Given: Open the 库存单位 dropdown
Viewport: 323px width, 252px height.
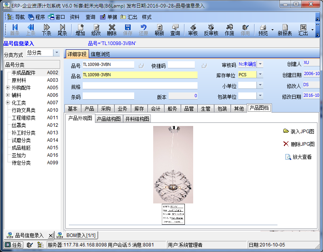Looking at the screenshot, I should pyautogui.click(x=260, y=74).
